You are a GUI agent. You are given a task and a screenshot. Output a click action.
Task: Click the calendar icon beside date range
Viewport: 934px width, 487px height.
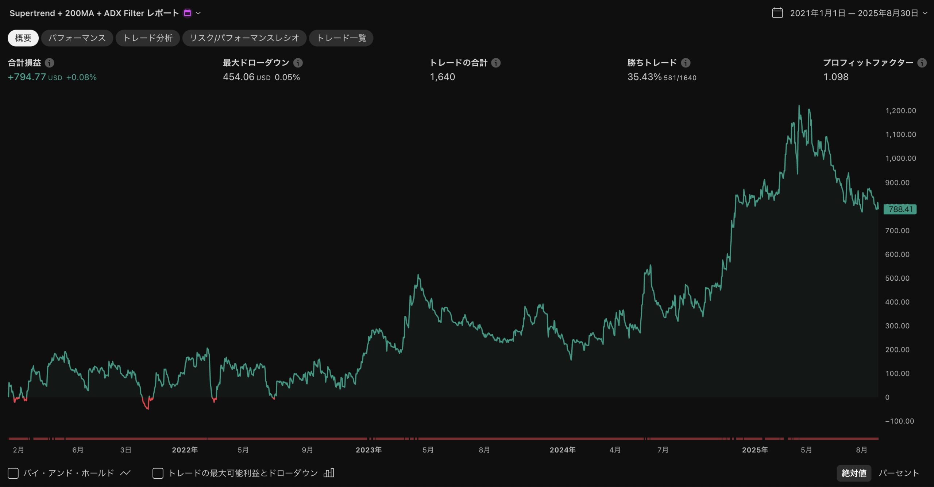click(777, 13)
